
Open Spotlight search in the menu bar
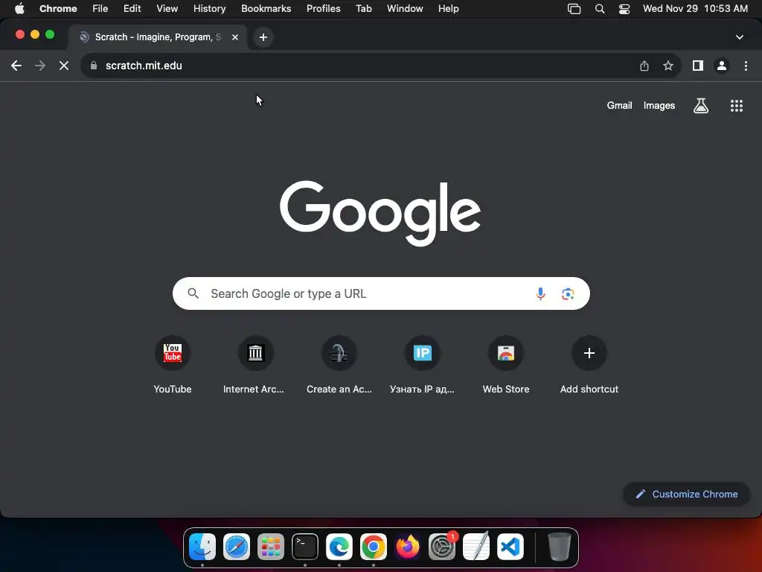[600, 9]
